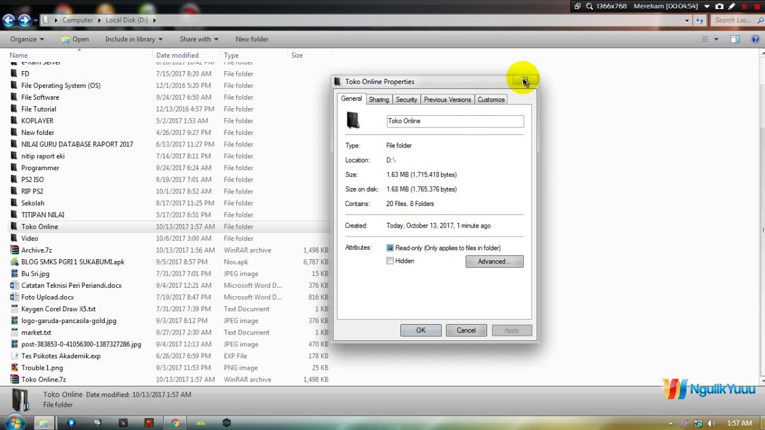Stop recording with the red stop icon
Viewport: 765px width, 430px height.
758,6
